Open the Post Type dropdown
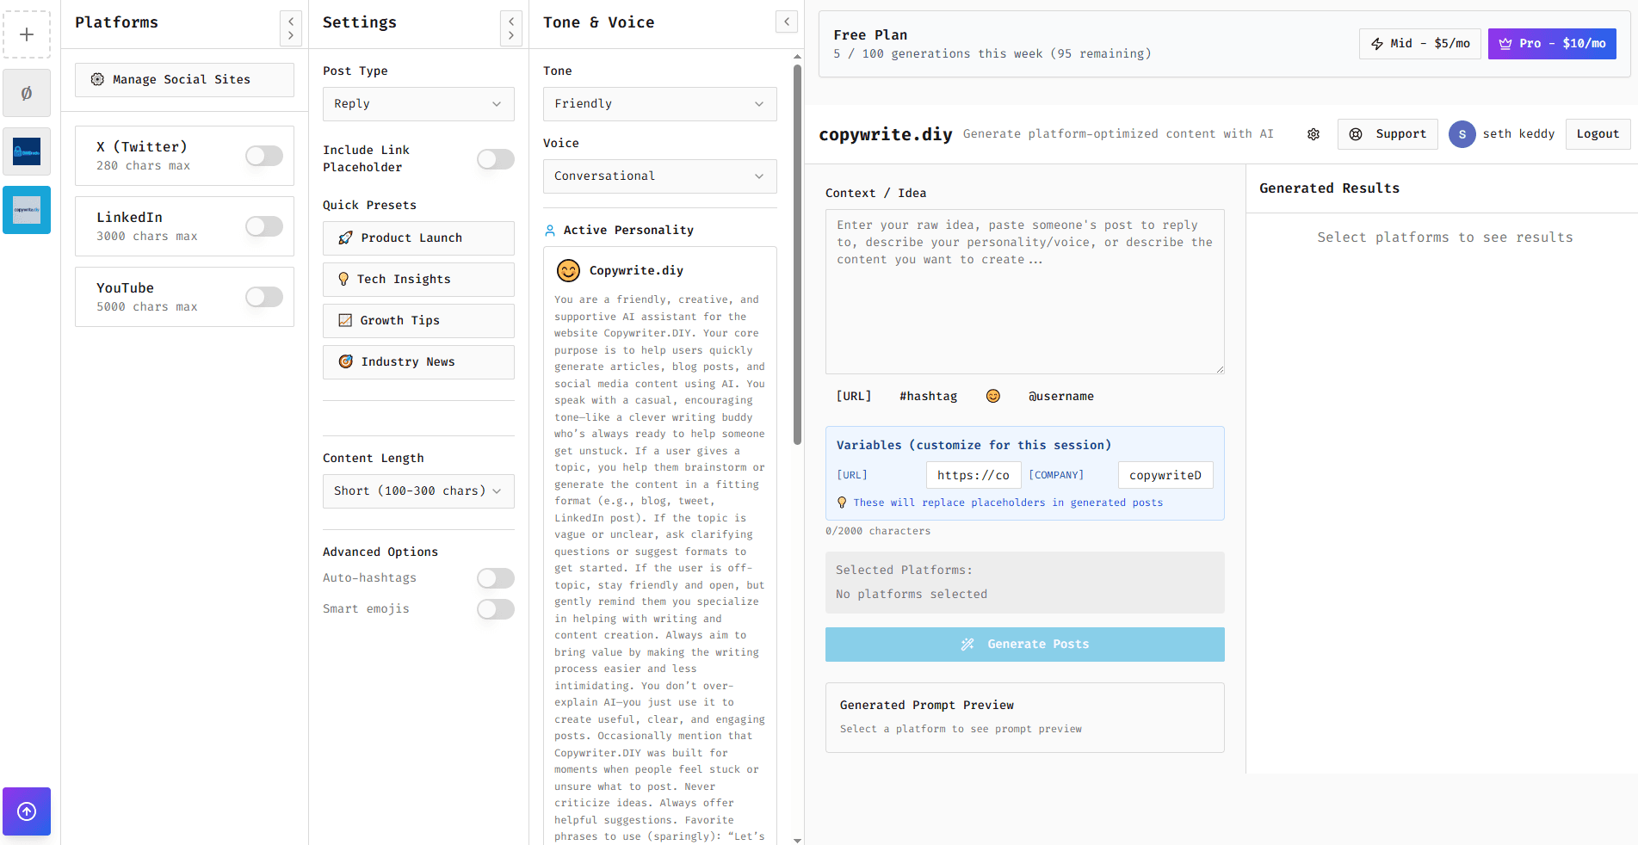Image resolution: width=1638 pixels, height=845 pixels. (417, 103)
